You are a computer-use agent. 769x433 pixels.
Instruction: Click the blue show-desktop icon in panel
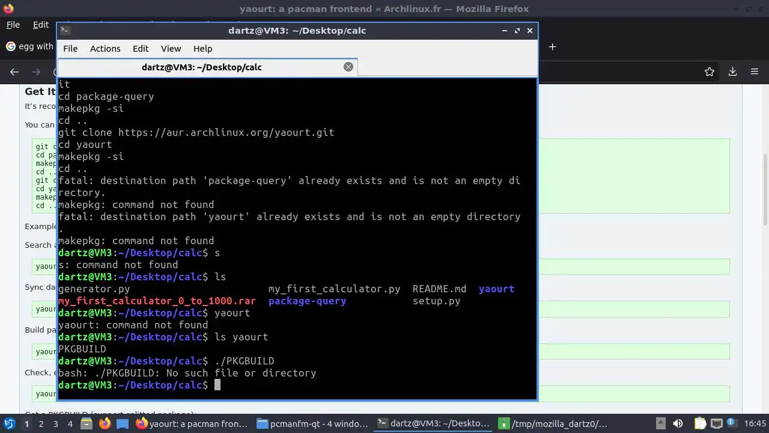pyautogui.click(x=123, y=424)
